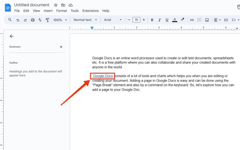Click the insert image icon
The image size is (240, 150).
point(207,20)
